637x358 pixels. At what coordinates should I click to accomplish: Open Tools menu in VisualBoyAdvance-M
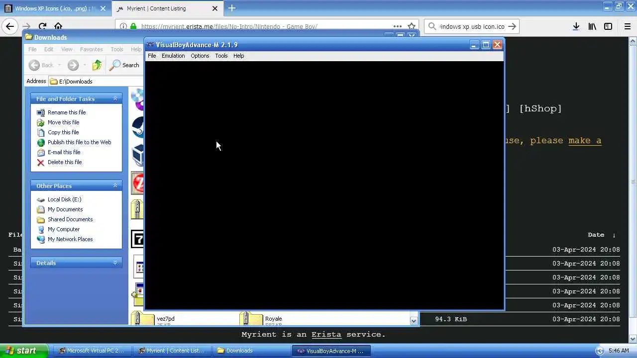click(x=221, y=56)
